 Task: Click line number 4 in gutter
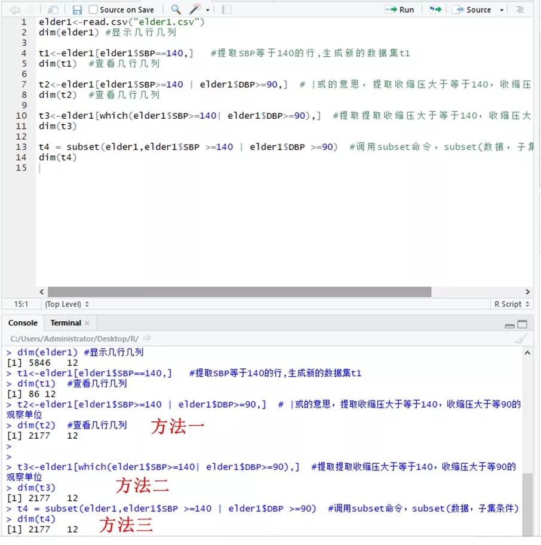coord(24,53)
